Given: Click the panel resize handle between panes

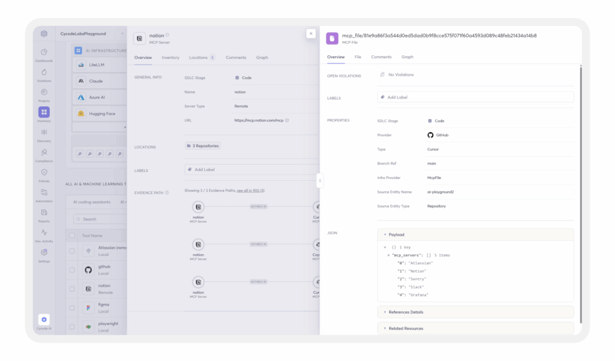Looking at the screenshot, I should [x=320, y=180].
